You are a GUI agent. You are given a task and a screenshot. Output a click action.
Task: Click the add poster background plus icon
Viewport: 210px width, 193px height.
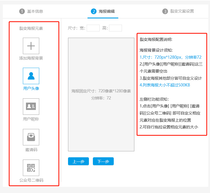[31, 46]
